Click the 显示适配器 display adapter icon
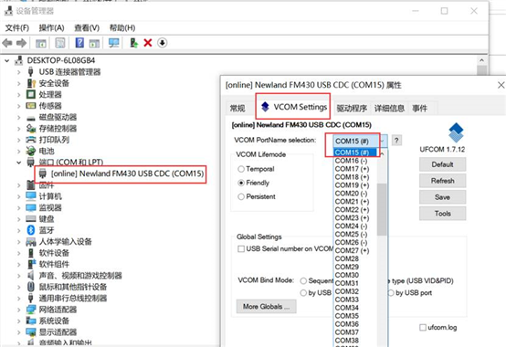Screen dimensions: 506x347 click(31, 331)
